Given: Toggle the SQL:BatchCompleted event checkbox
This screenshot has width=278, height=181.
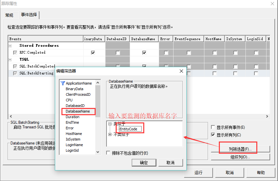Looking at the screenshot, I should [x=15, y=66].
